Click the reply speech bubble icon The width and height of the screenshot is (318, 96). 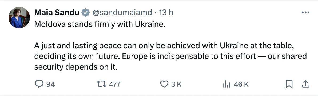(x=39, y=84)
